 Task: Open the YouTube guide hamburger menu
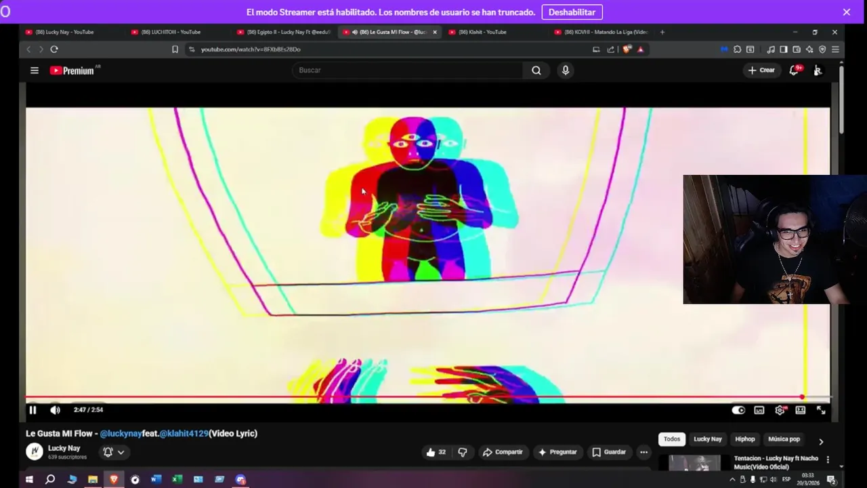tap(35, 70)
